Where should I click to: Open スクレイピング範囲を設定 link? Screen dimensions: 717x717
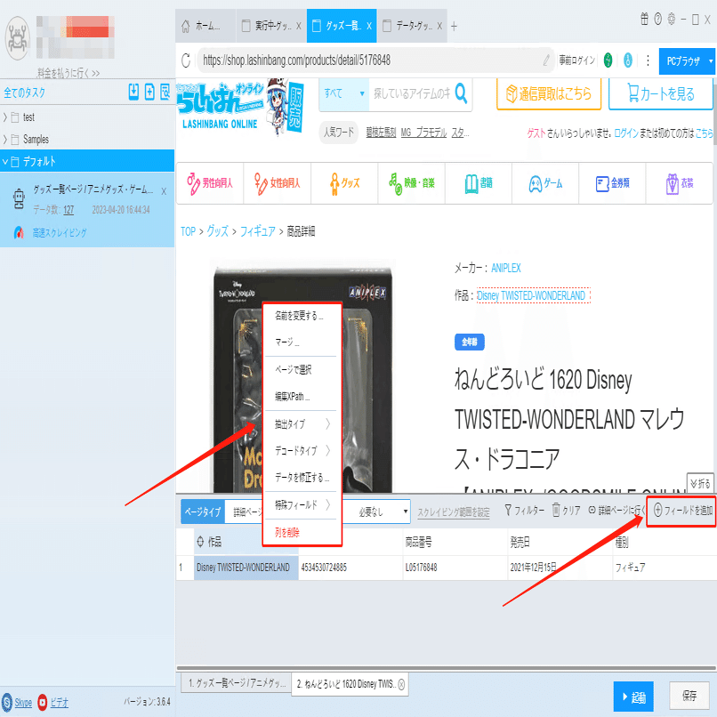pos(453,512)
